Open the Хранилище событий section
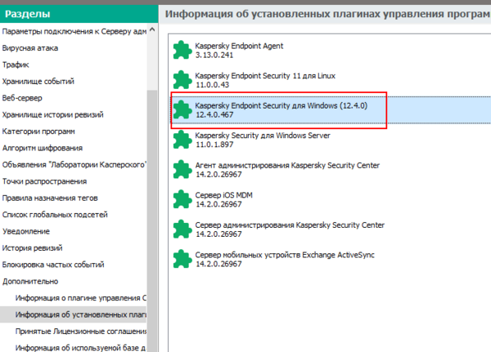The height and width of the screenshot is (352, 491). pos(38,82)
